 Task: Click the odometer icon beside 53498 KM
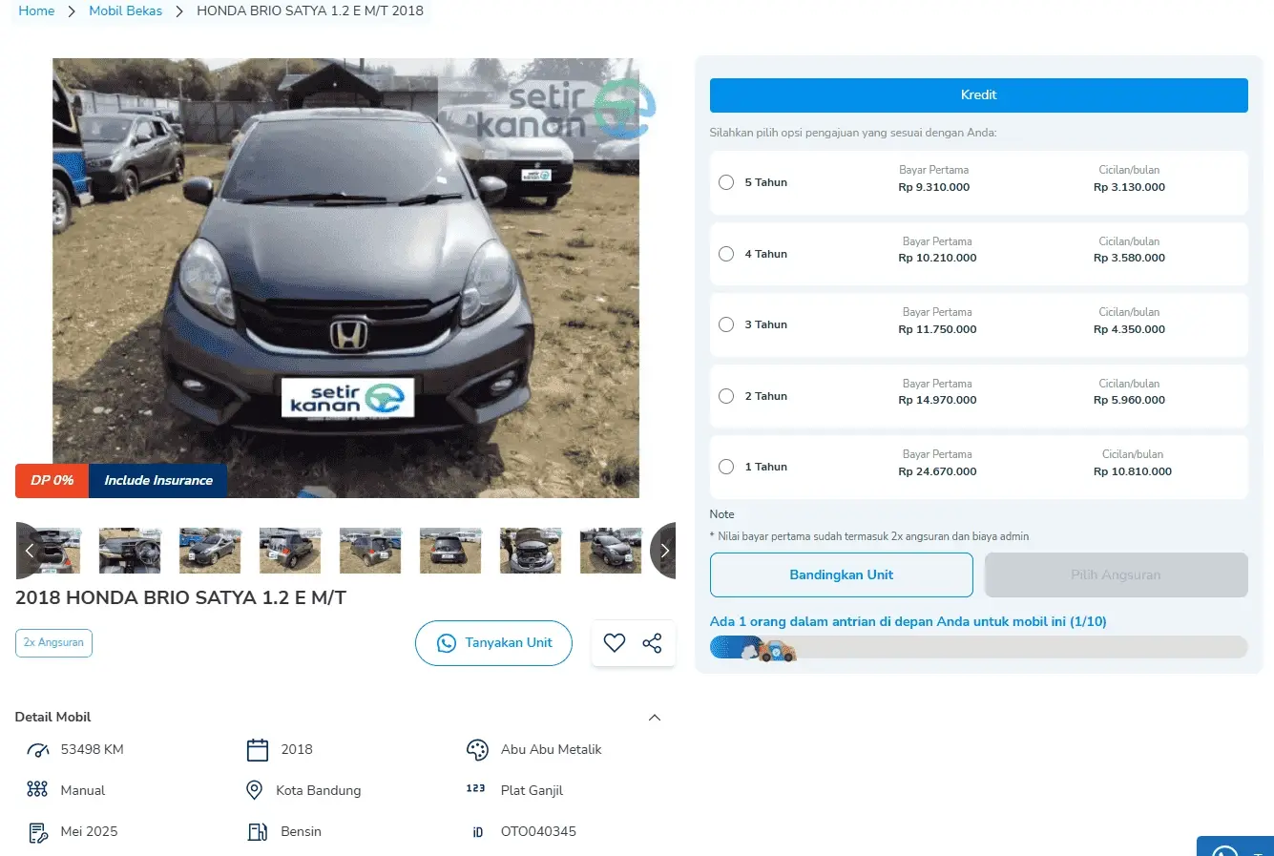(38, 750)
